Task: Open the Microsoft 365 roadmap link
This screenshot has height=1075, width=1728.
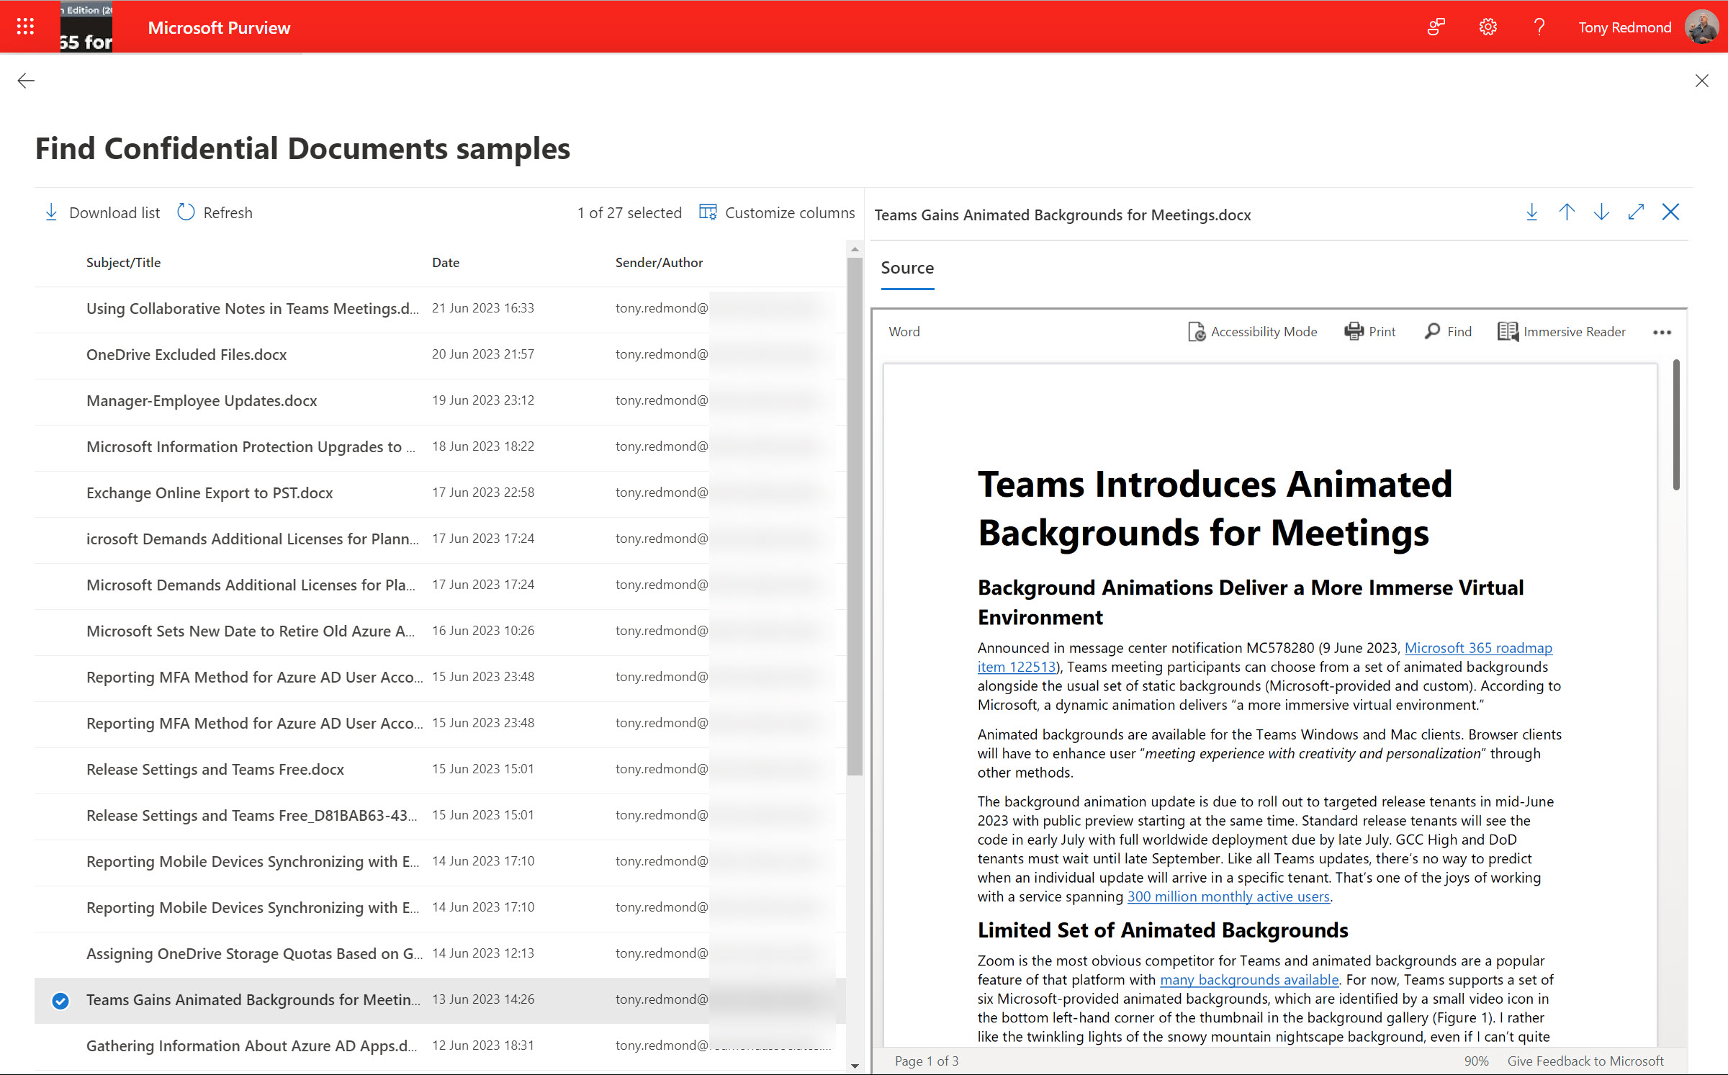Action: [1478, 648]
